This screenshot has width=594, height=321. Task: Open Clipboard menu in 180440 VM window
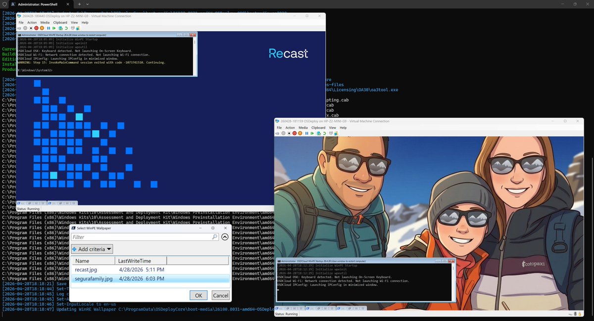coord(60,22)
